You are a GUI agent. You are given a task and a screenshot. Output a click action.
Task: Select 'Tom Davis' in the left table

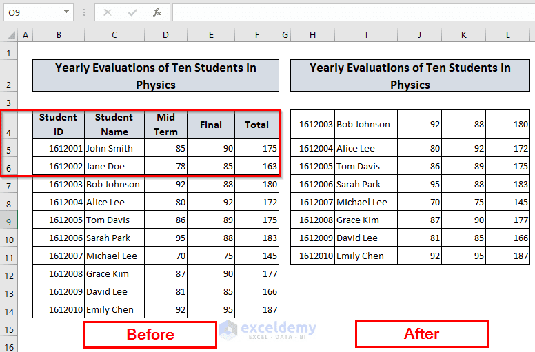[x=114, y=220]
